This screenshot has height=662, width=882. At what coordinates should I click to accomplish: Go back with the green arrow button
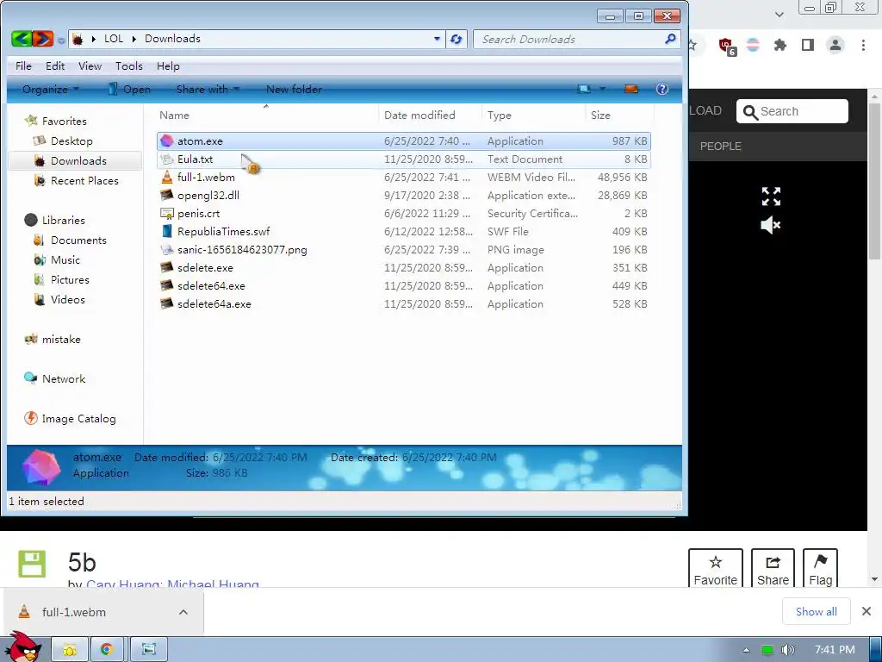coord(22,39)
